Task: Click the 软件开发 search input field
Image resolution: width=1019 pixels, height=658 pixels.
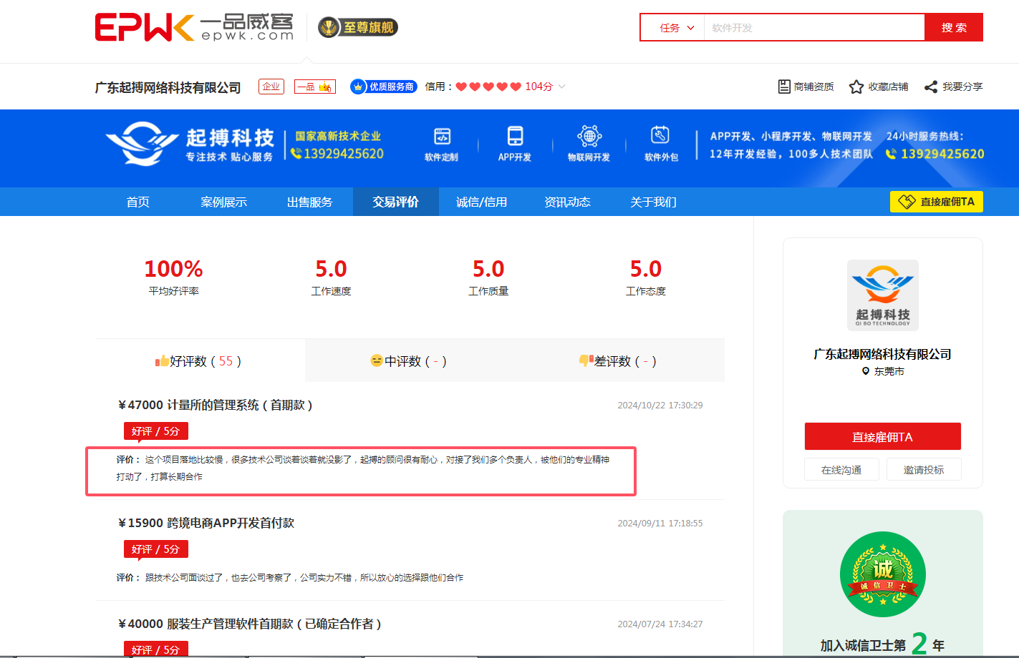Action: [x=814, y=28]
